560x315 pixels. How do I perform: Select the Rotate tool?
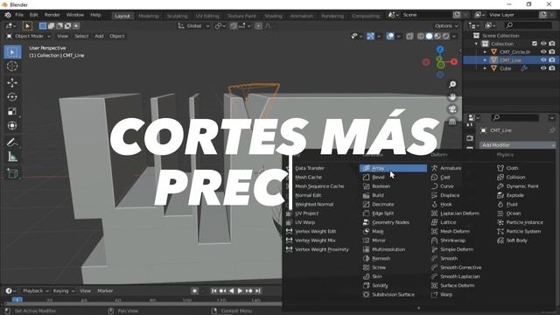pyautogui.click(x=12, y=97)
